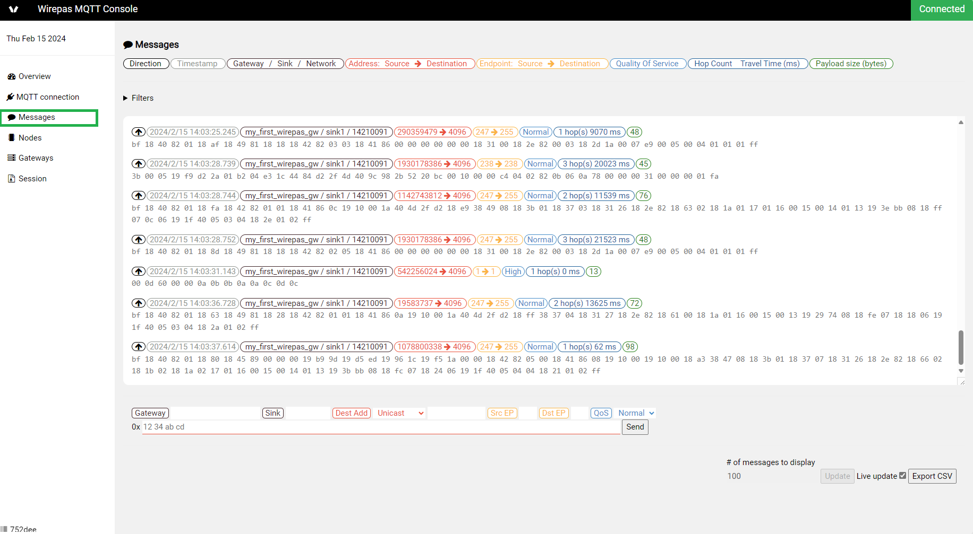Toggle the Quality Of Service column pill
This screenshot has height=534, width=973.
coord(648,64)
